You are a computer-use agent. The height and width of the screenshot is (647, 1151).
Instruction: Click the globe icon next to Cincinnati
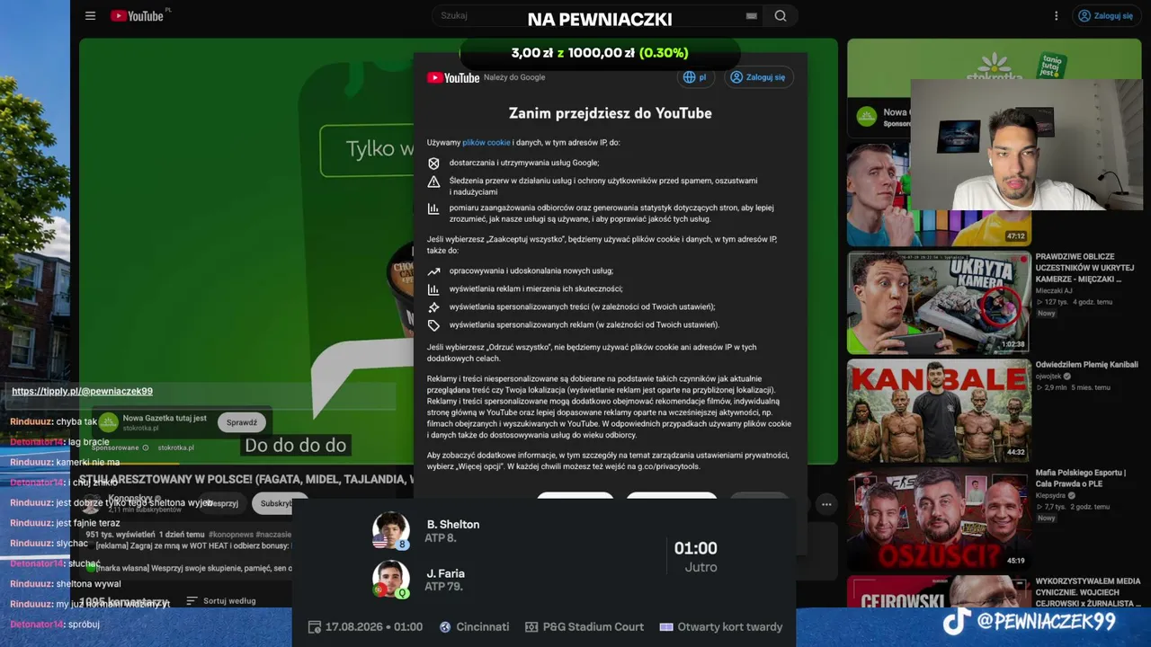point(445,627)
